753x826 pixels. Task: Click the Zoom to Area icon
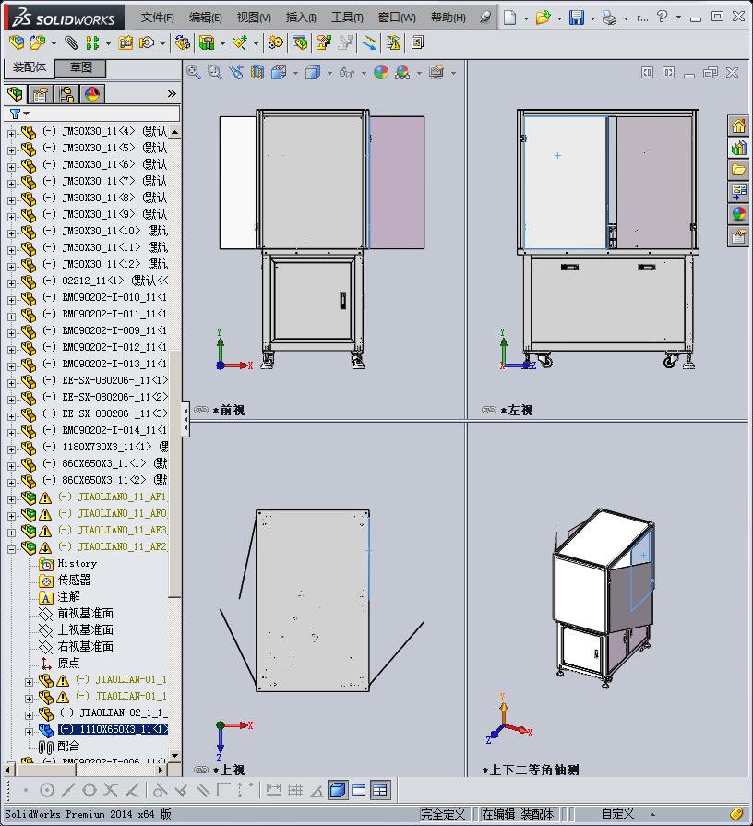click(x=215, y=72)
